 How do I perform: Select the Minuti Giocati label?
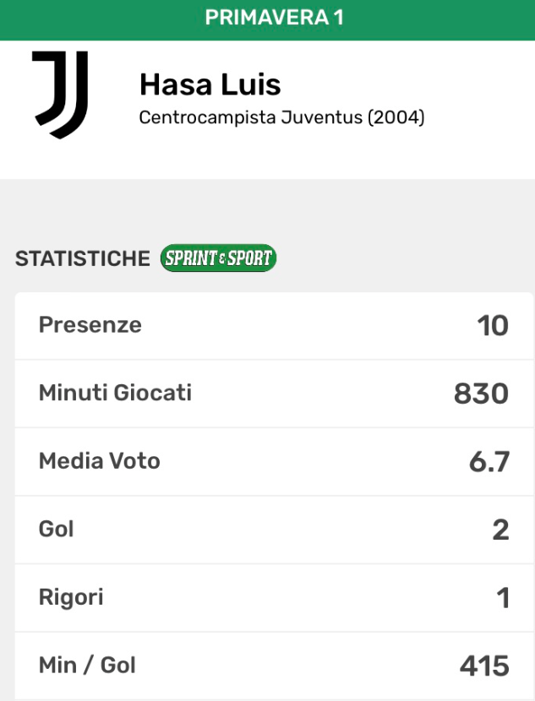pyautogui.click(x=115, y=393)
